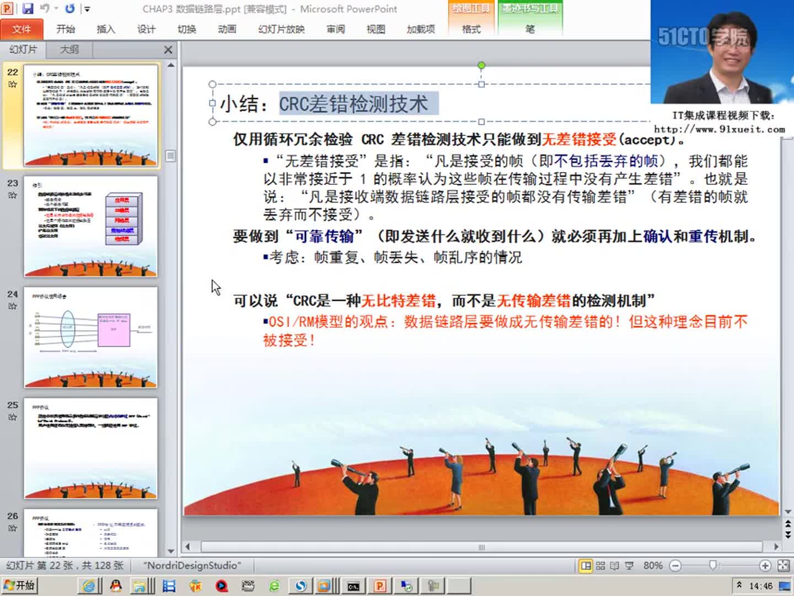The width and height of the screenshot is (794, 596).
Task: Click the 80% zoom level button
Action: [x=653, y=566]
